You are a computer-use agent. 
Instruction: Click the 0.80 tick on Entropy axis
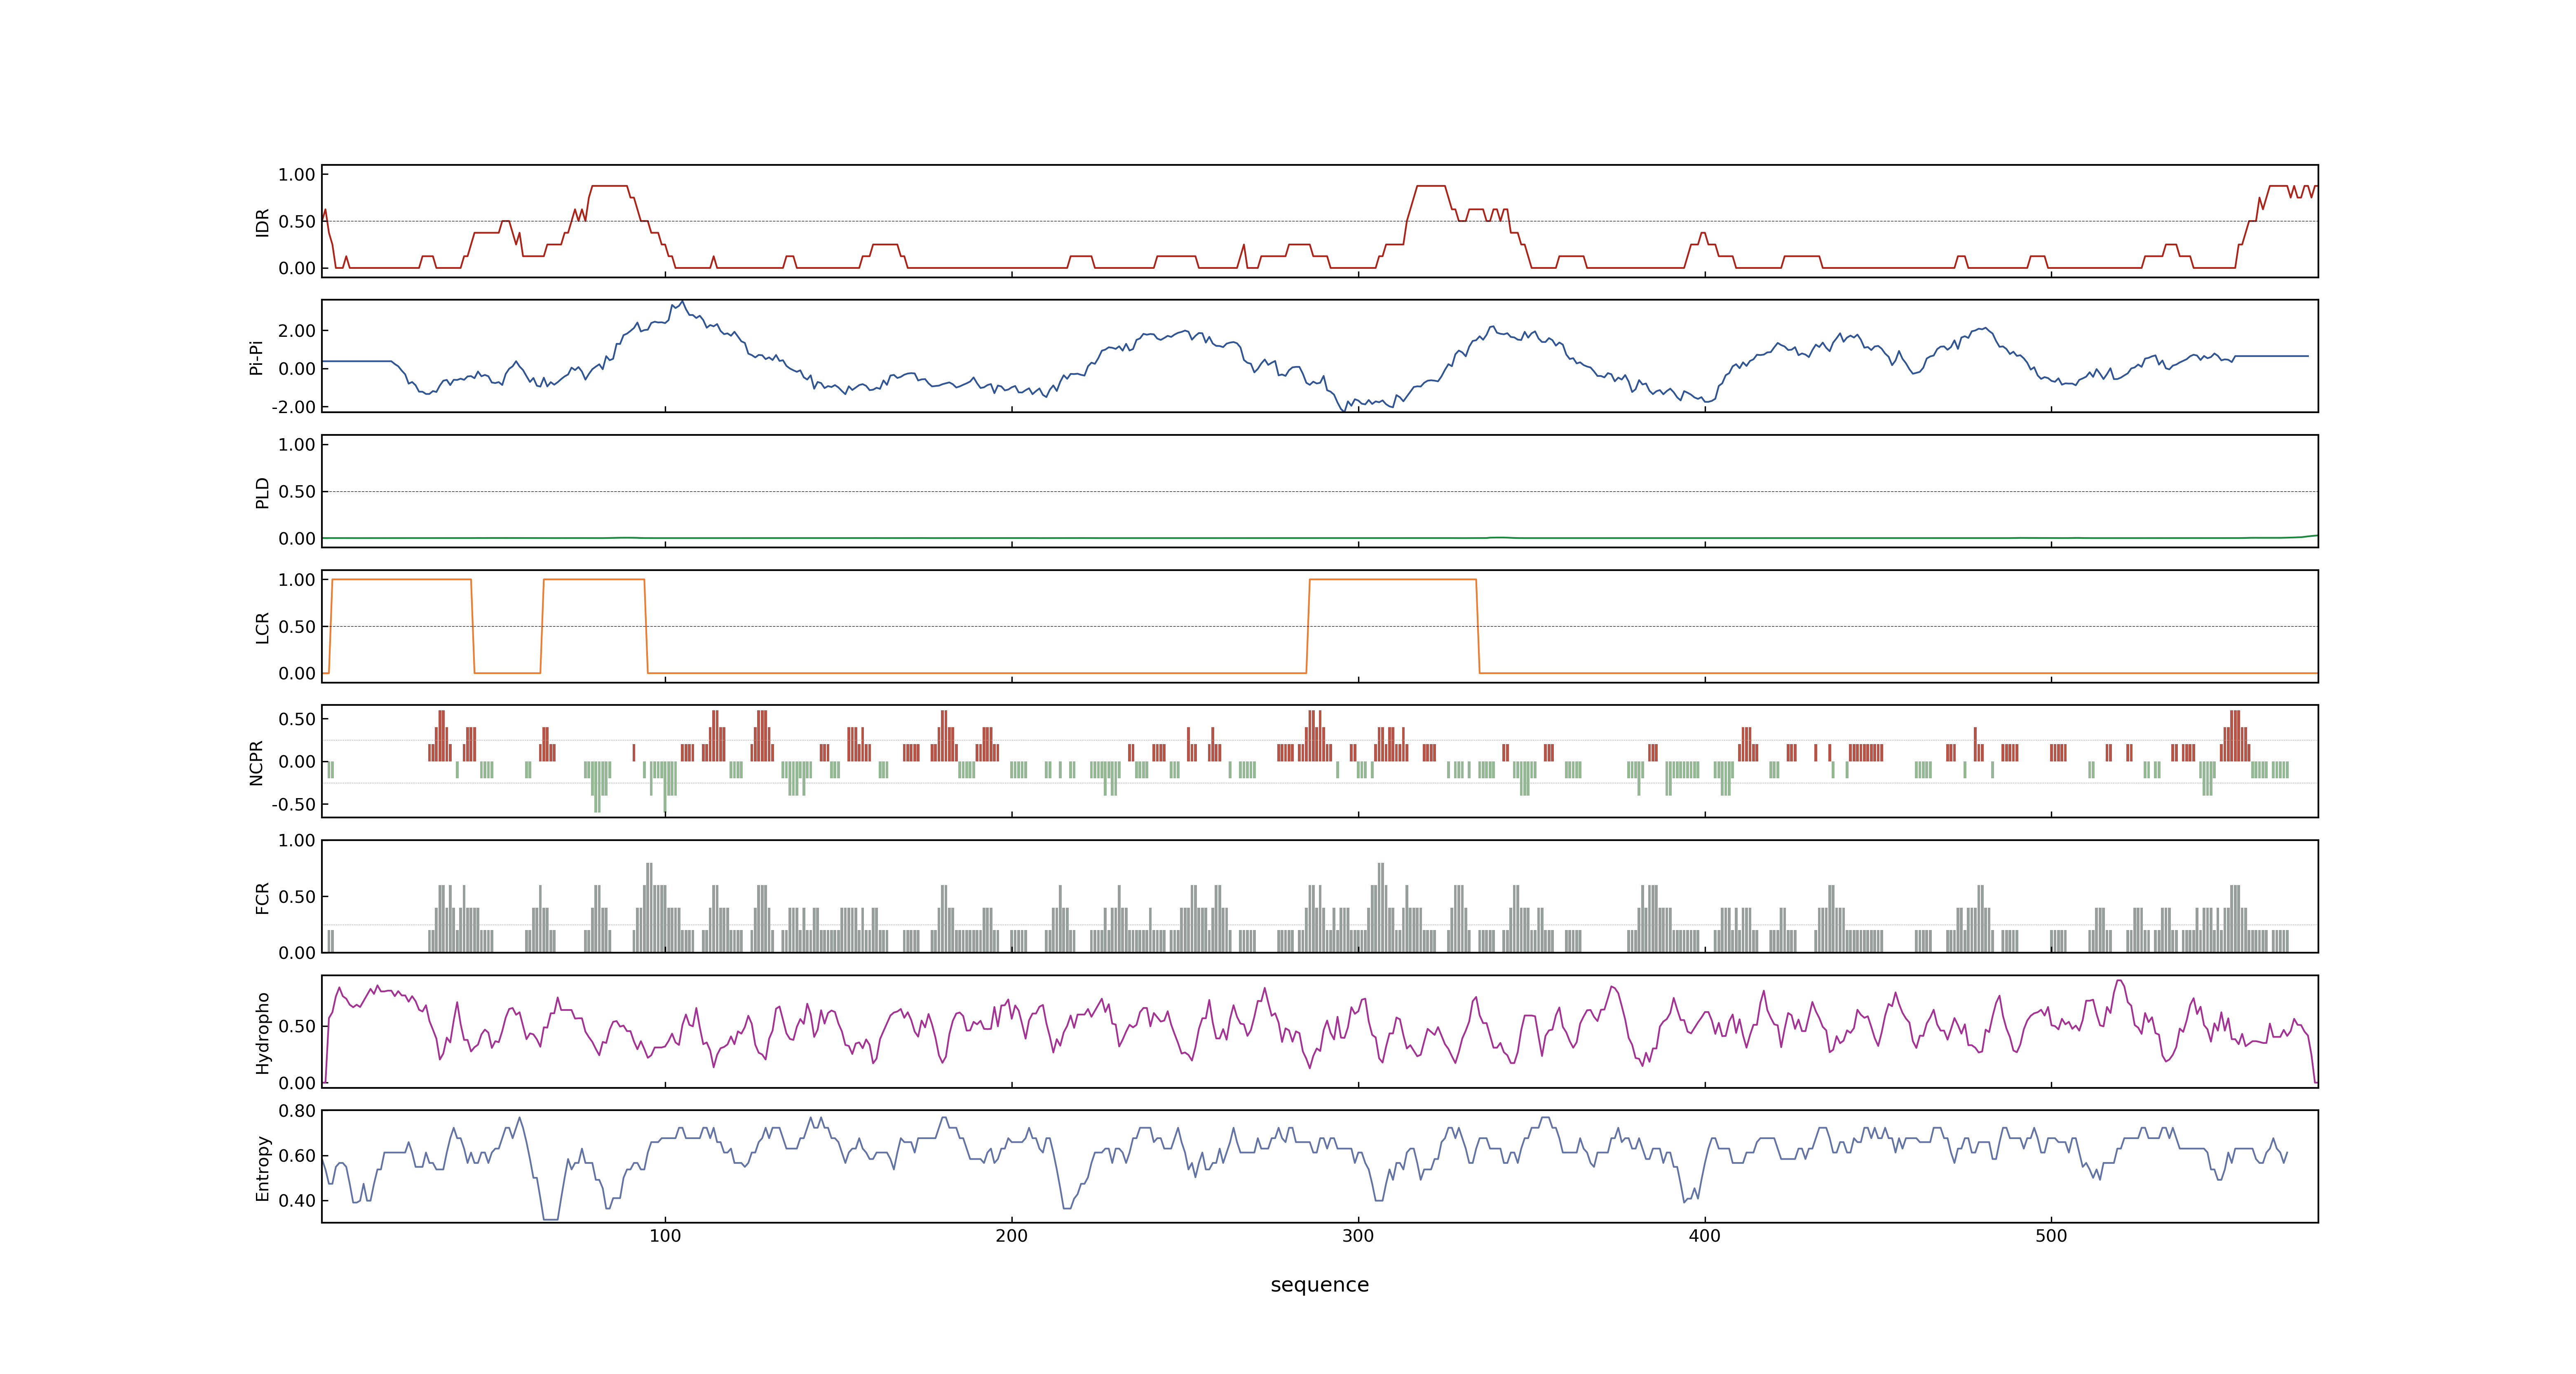click(297, 1111)
